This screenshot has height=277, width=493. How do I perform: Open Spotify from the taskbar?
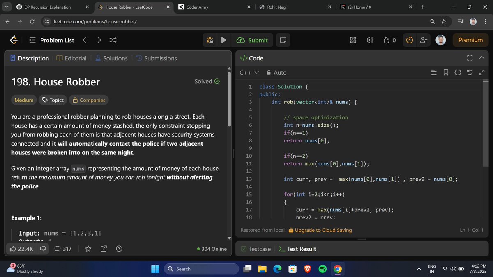[x=323, y=269]
